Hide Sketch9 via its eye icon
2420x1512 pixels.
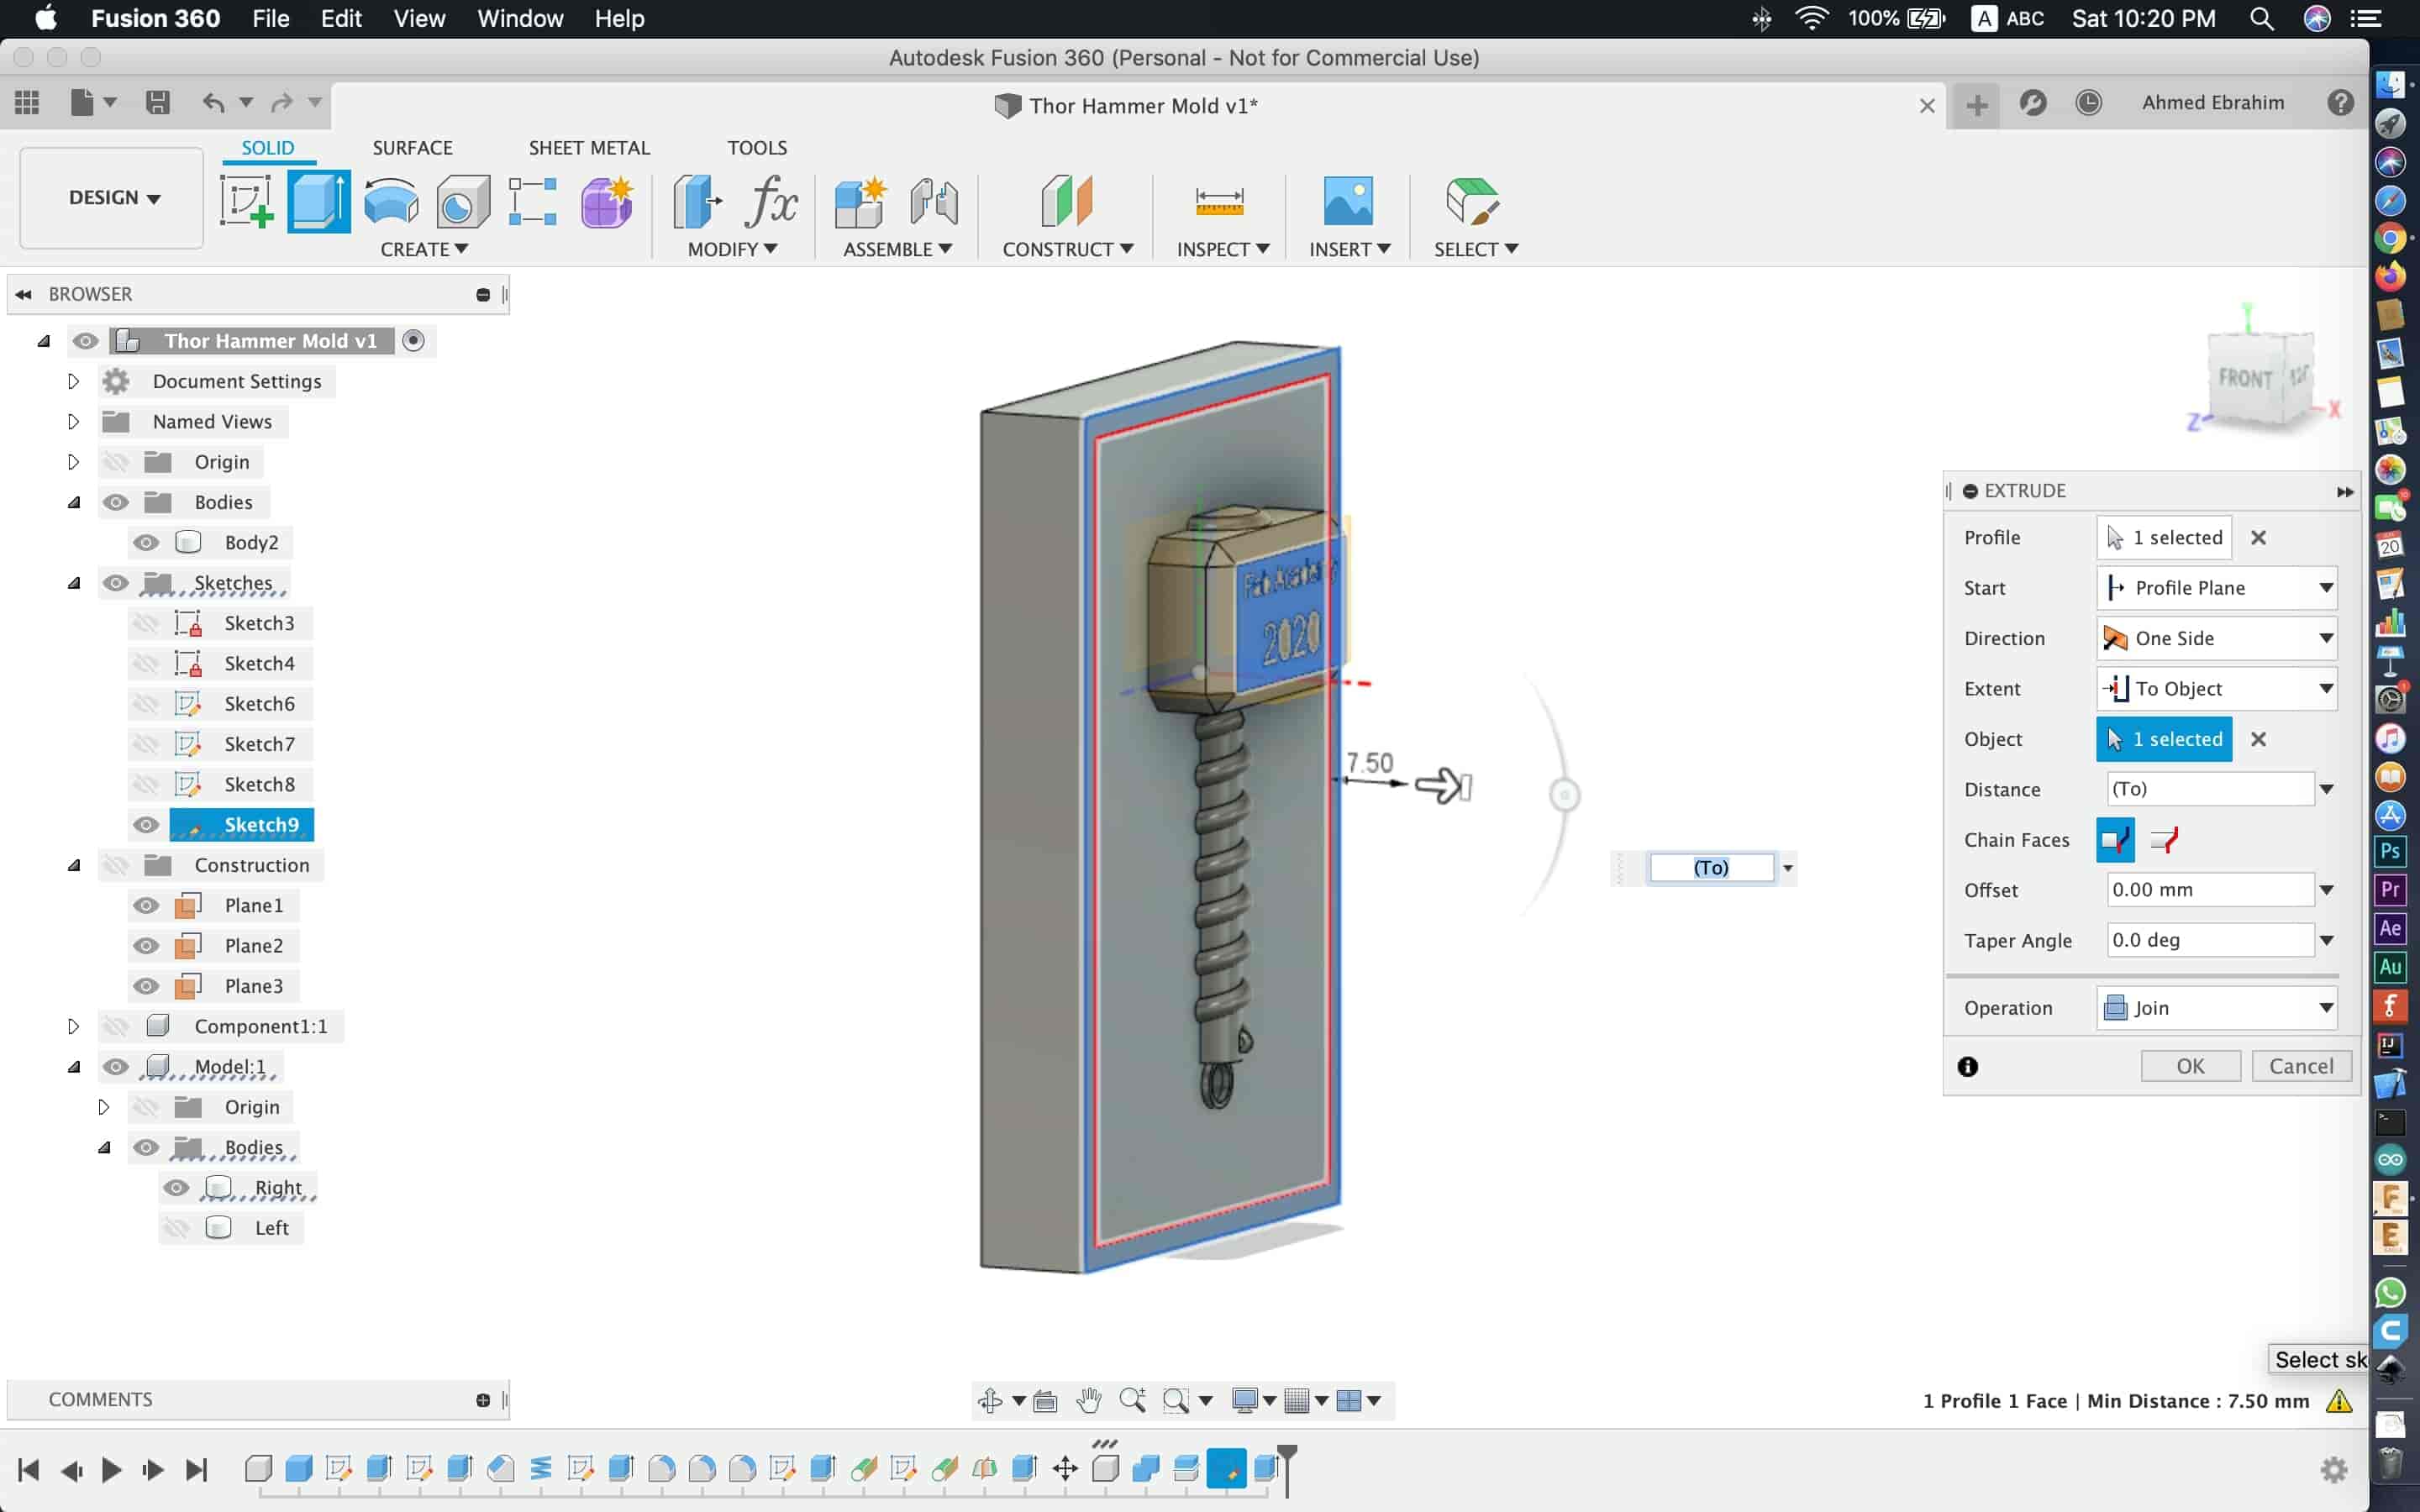tap(146, 825)
